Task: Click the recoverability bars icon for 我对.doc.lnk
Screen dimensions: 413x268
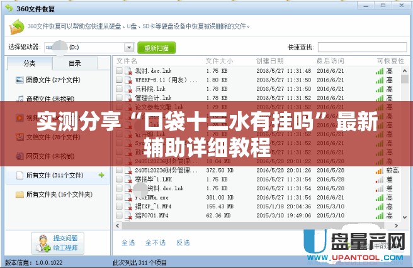Action: (x=380, y=71)
